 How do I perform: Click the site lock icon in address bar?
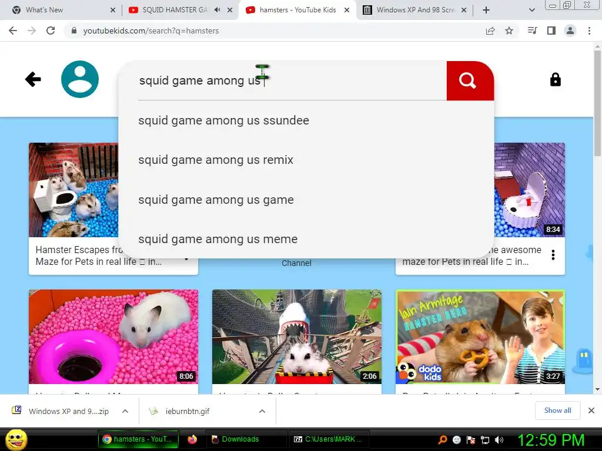pyautogui.click(x=74, y=31)
